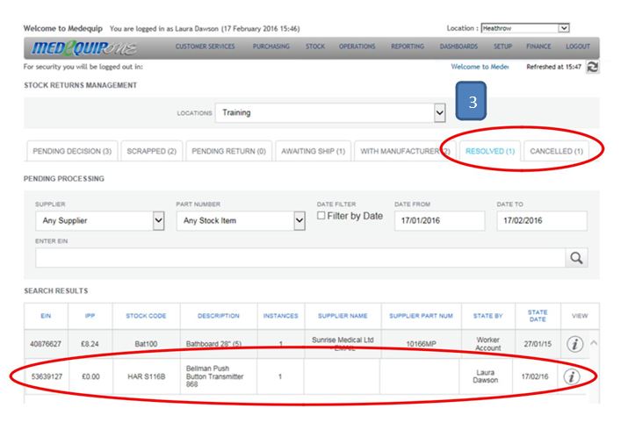Sort by Supplier Name column header
The image size is (635, 444).
pyautogui.click(x=343, y=316)
